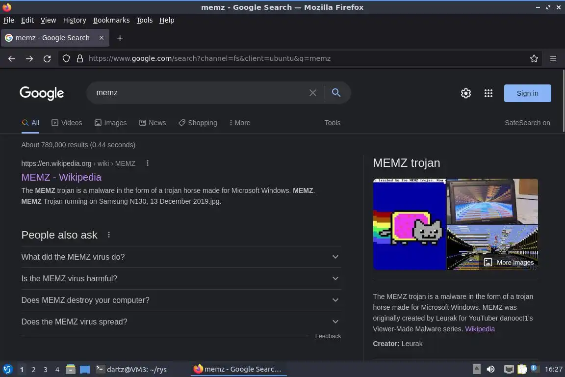Open options dots beside People also ask
The image size is (565, 377).
click(109, 235)
